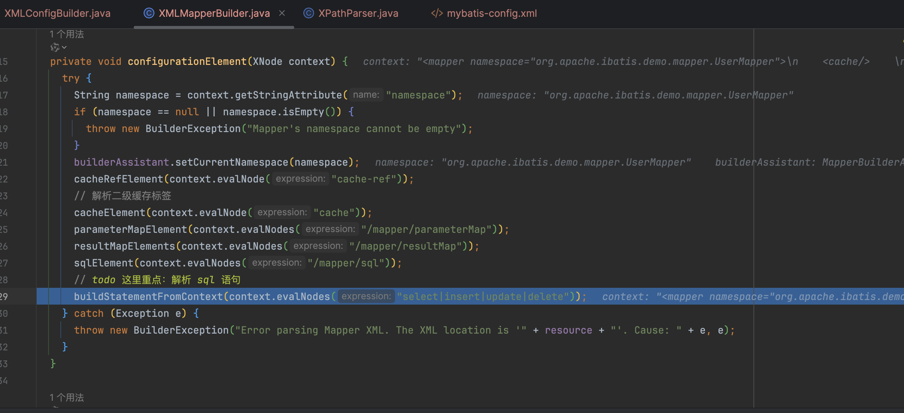Open the XPathParser.java tab
Screen dimensions: 904x413
tap(358, 13)
